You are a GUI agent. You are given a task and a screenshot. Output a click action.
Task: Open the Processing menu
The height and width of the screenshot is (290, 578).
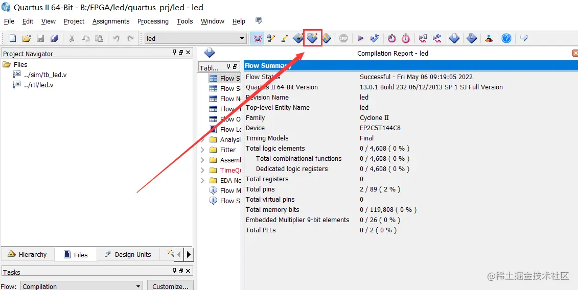[x=153, y=21]
